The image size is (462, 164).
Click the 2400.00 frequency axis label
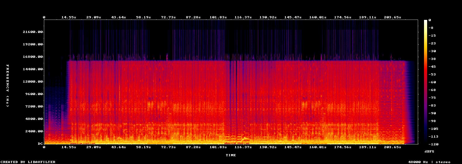point(34,131)
